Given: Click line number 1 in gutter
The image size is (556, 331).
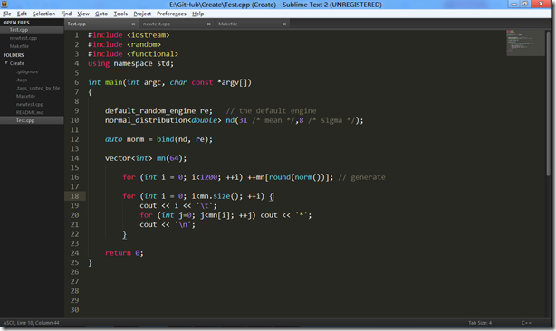Looking at the screenshot, I should (77, 35).
